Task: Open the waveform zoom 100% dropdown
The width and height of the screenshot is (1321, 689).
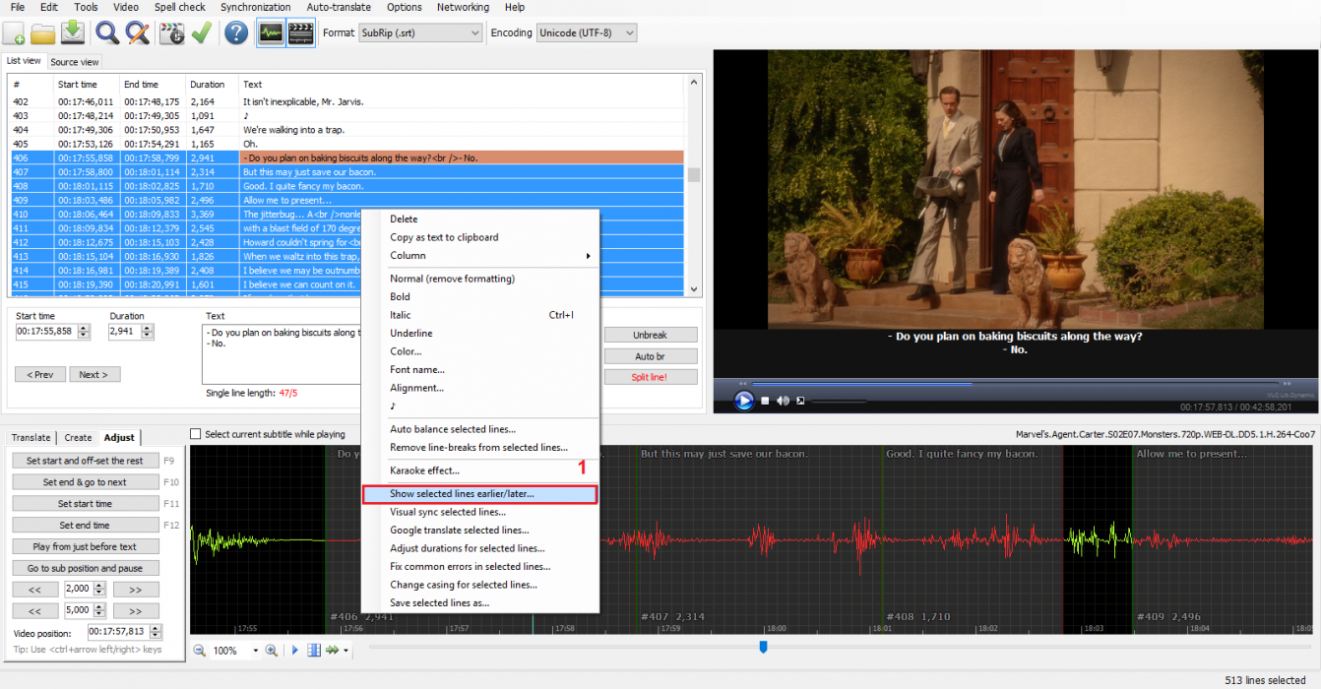Action: pos(256,651)
